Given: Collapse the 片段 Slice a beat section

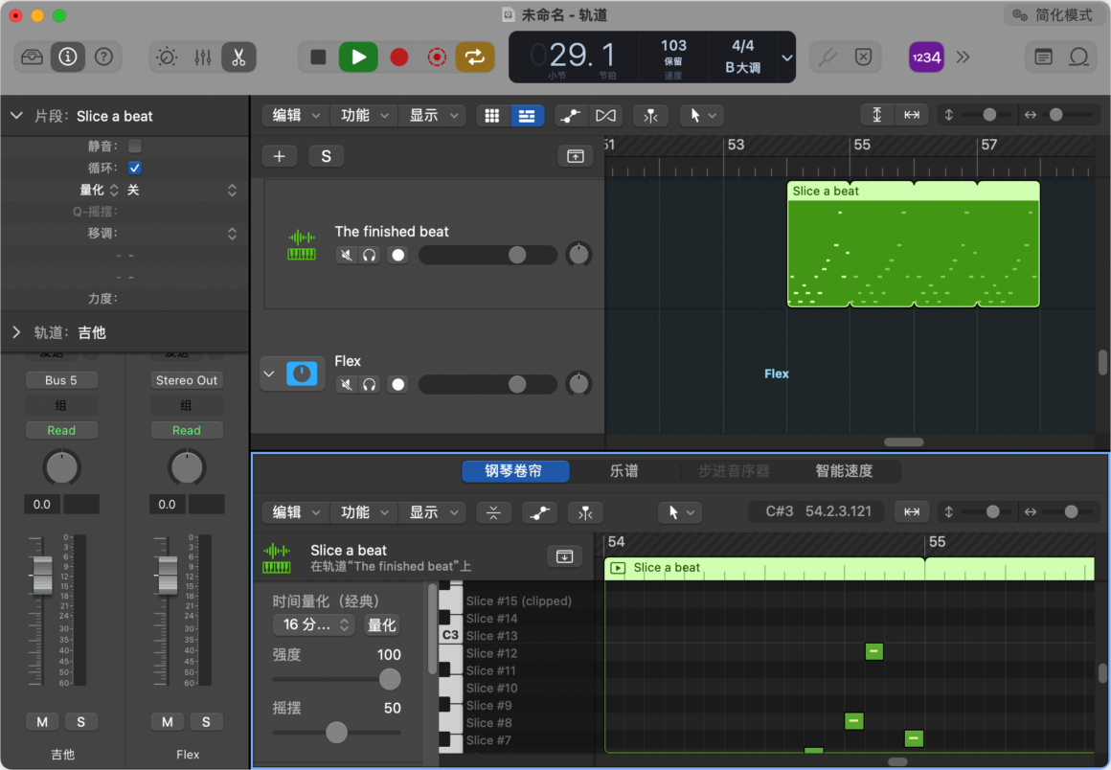Looking at the screenshot, I should tap(16, 116).
